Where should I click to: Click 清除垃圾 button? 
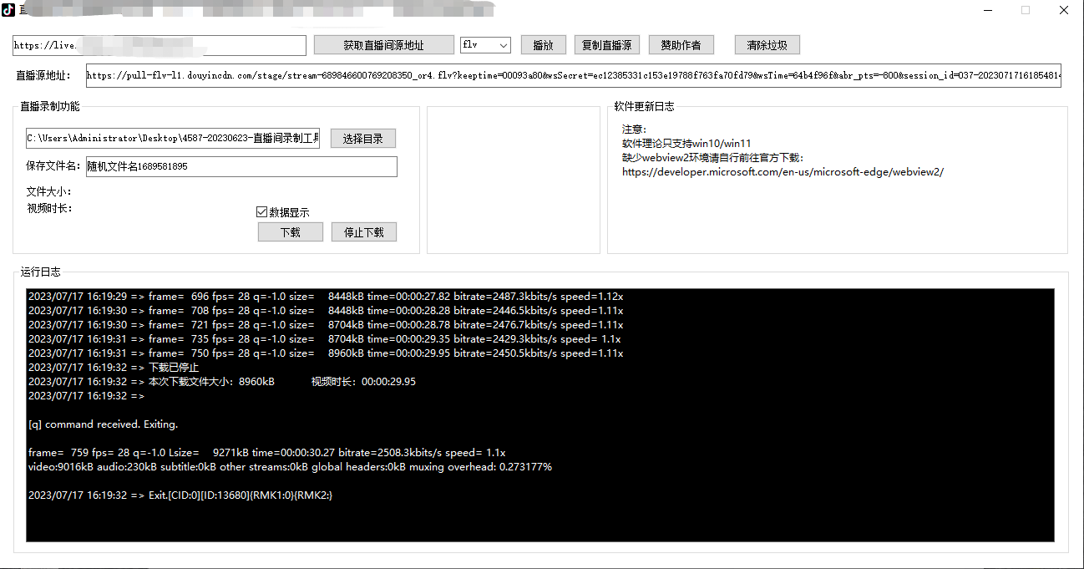tap(767, 45)
